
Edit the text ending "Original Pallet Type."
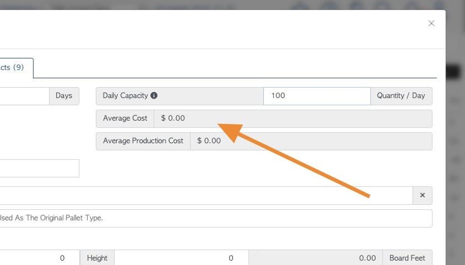click(216, 218)
